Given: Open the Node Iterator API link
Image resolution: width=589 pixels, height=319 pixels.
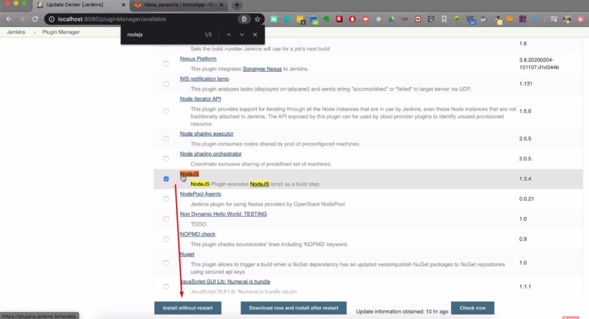Looking at the screenshot, I should click(x=200, y=98).
